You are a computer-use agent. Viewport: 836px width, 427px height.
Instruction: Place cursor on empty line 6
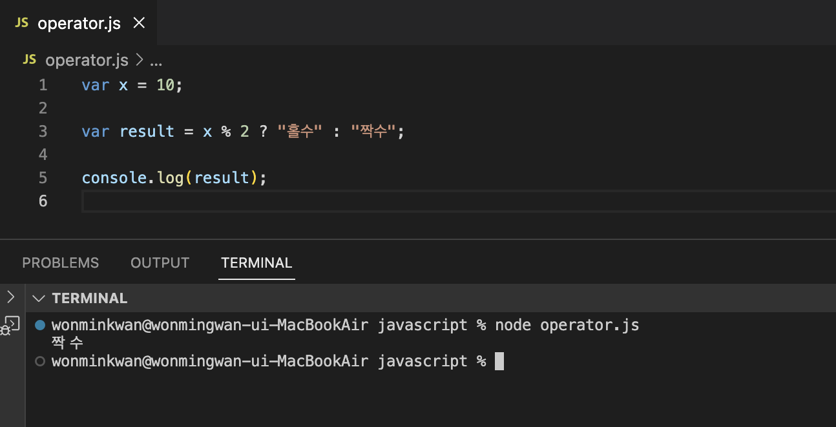(459, 201)
